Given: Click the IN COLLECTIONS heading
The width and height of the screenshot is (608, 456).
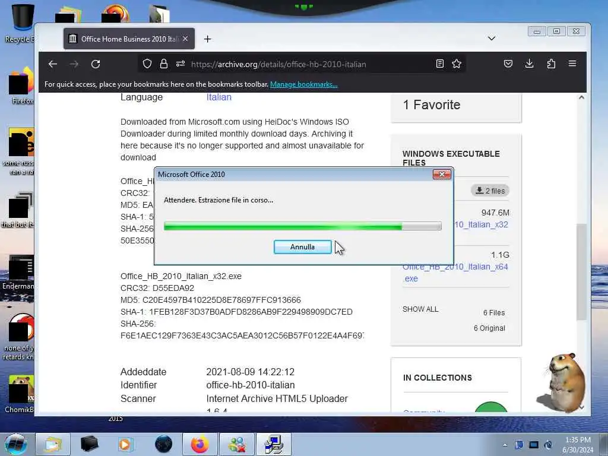Looking at the screenshot, I should 438,378.
